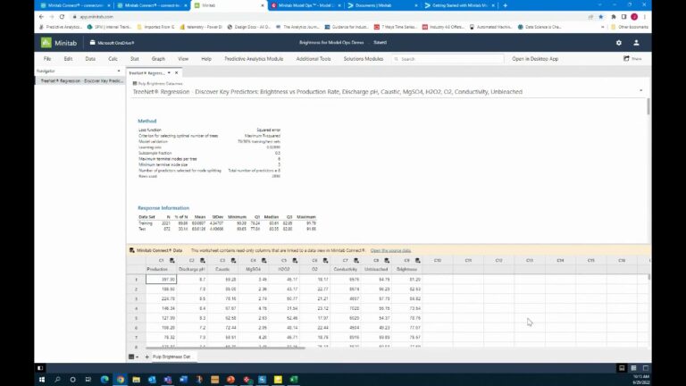Click the C6 O2 column data-link icon
This screenshot has height=386, width=686.
(325, 260)
